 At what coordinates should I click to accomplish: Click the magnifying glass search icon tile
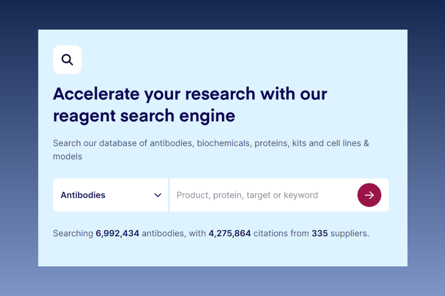67,60
